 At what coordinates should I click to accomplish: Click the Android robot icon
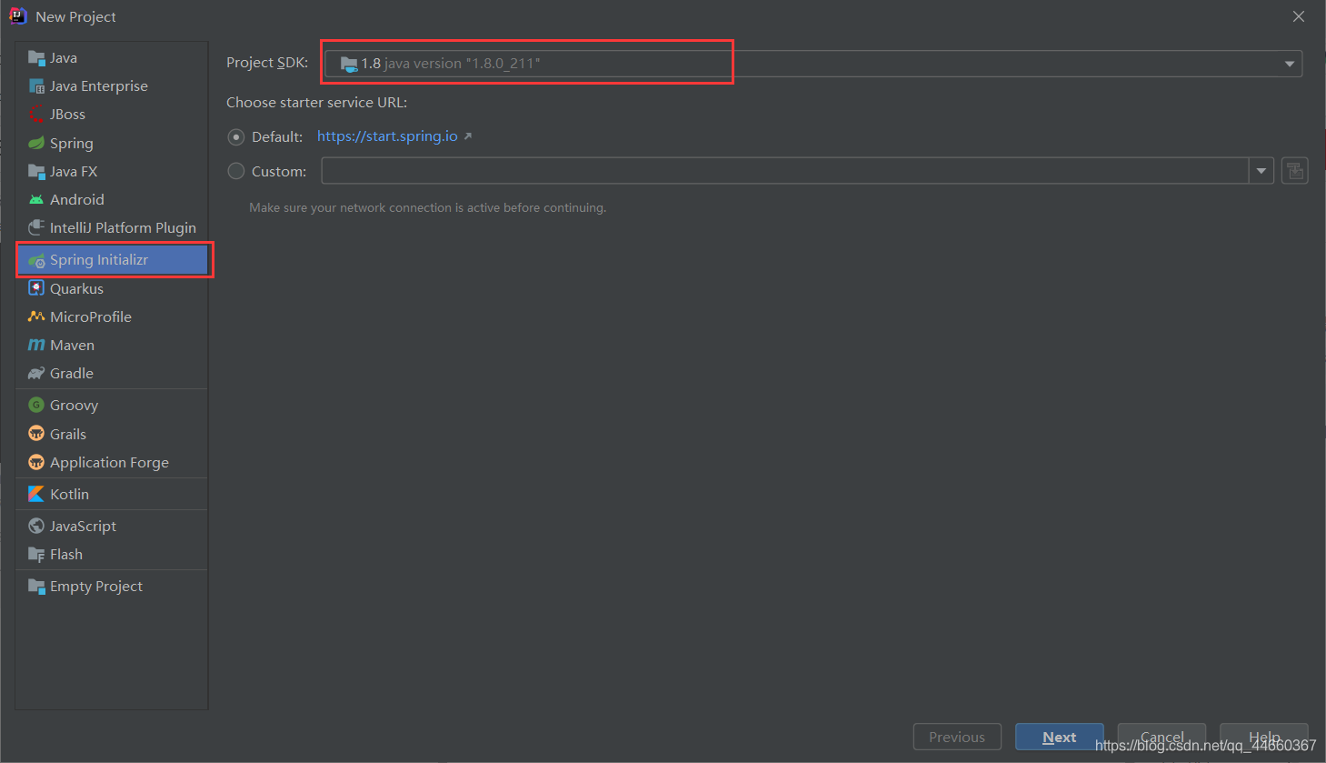[x=36, y=199]
